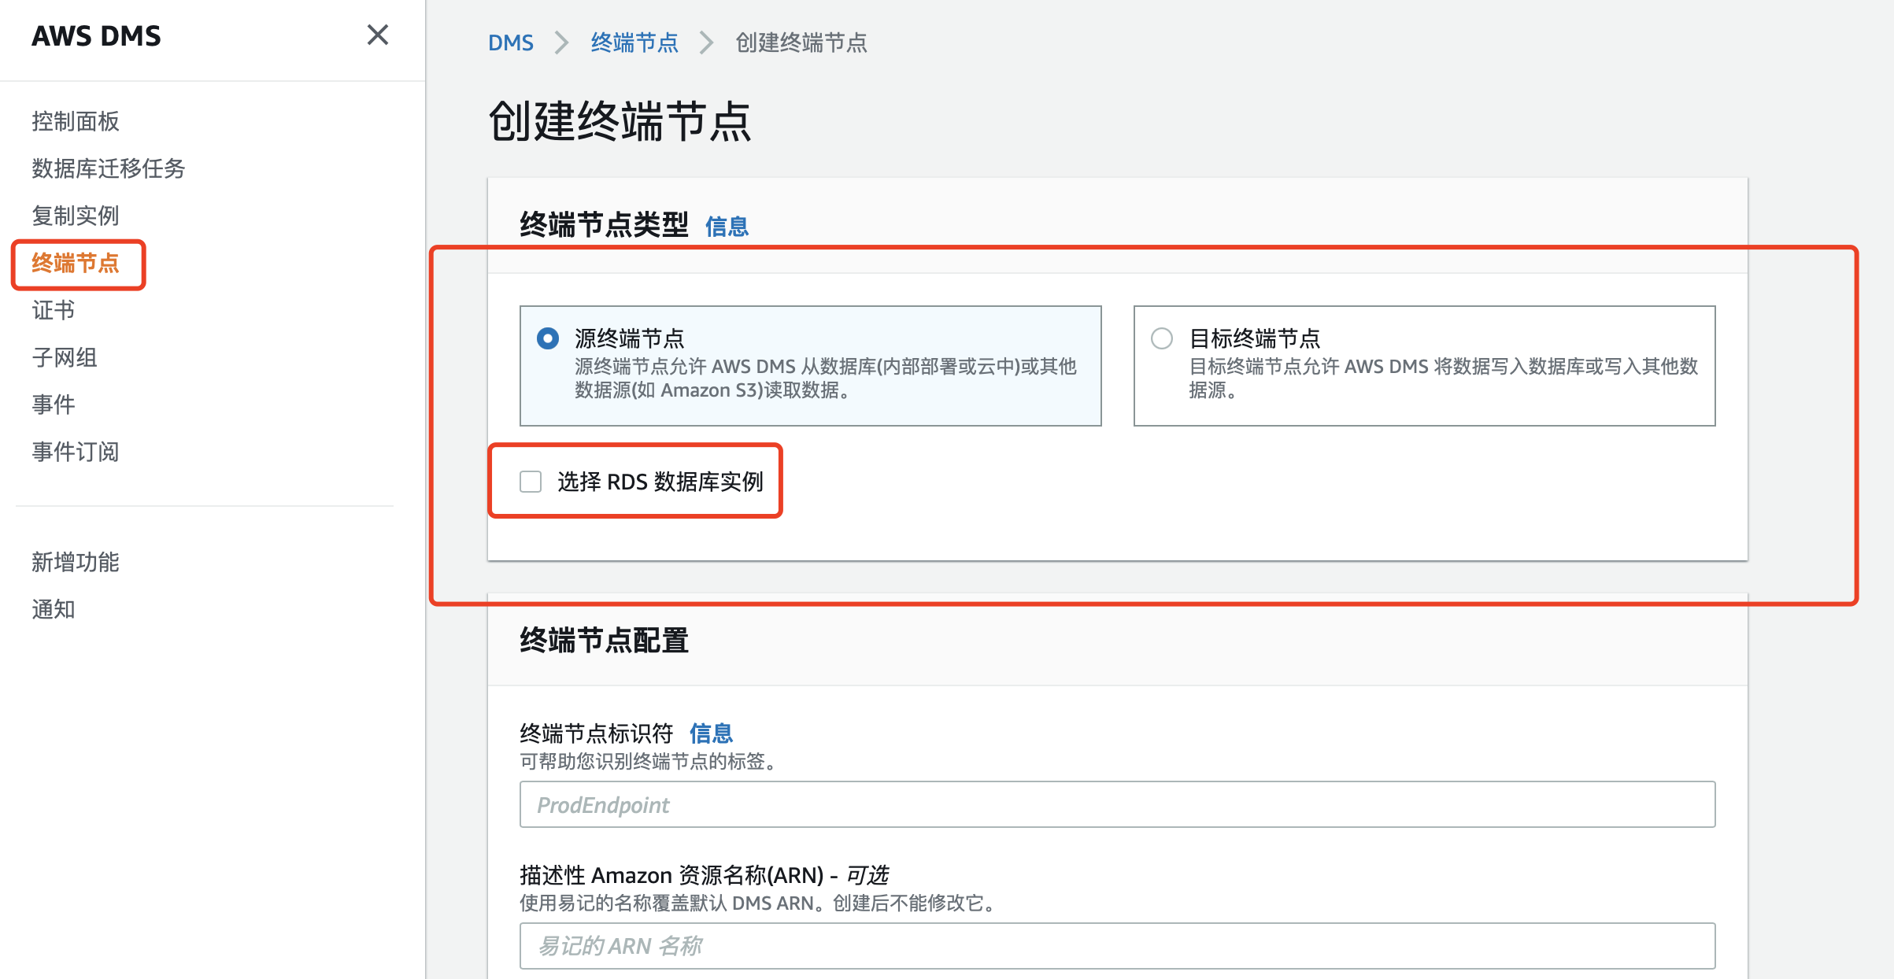Select the 源终端节点 radio button
Image resolution: width=1894 pixels, height=979 pixels.
(547, 338)
